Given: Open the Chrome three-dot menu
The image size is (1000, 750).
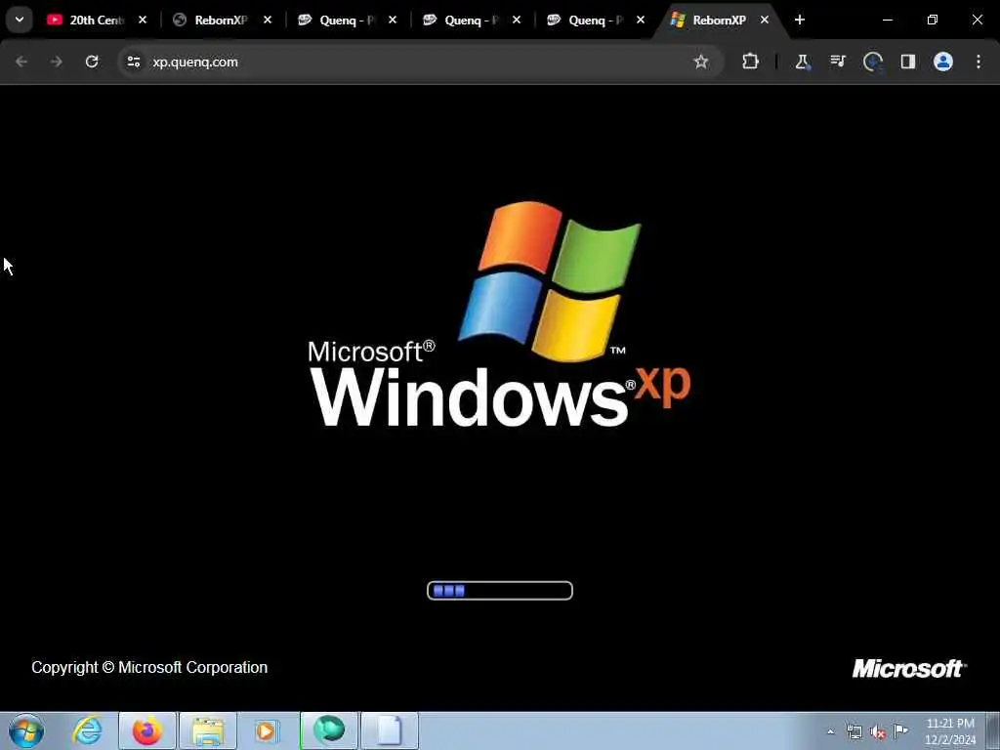Looking at the screenshot, I should click(979, 62).
